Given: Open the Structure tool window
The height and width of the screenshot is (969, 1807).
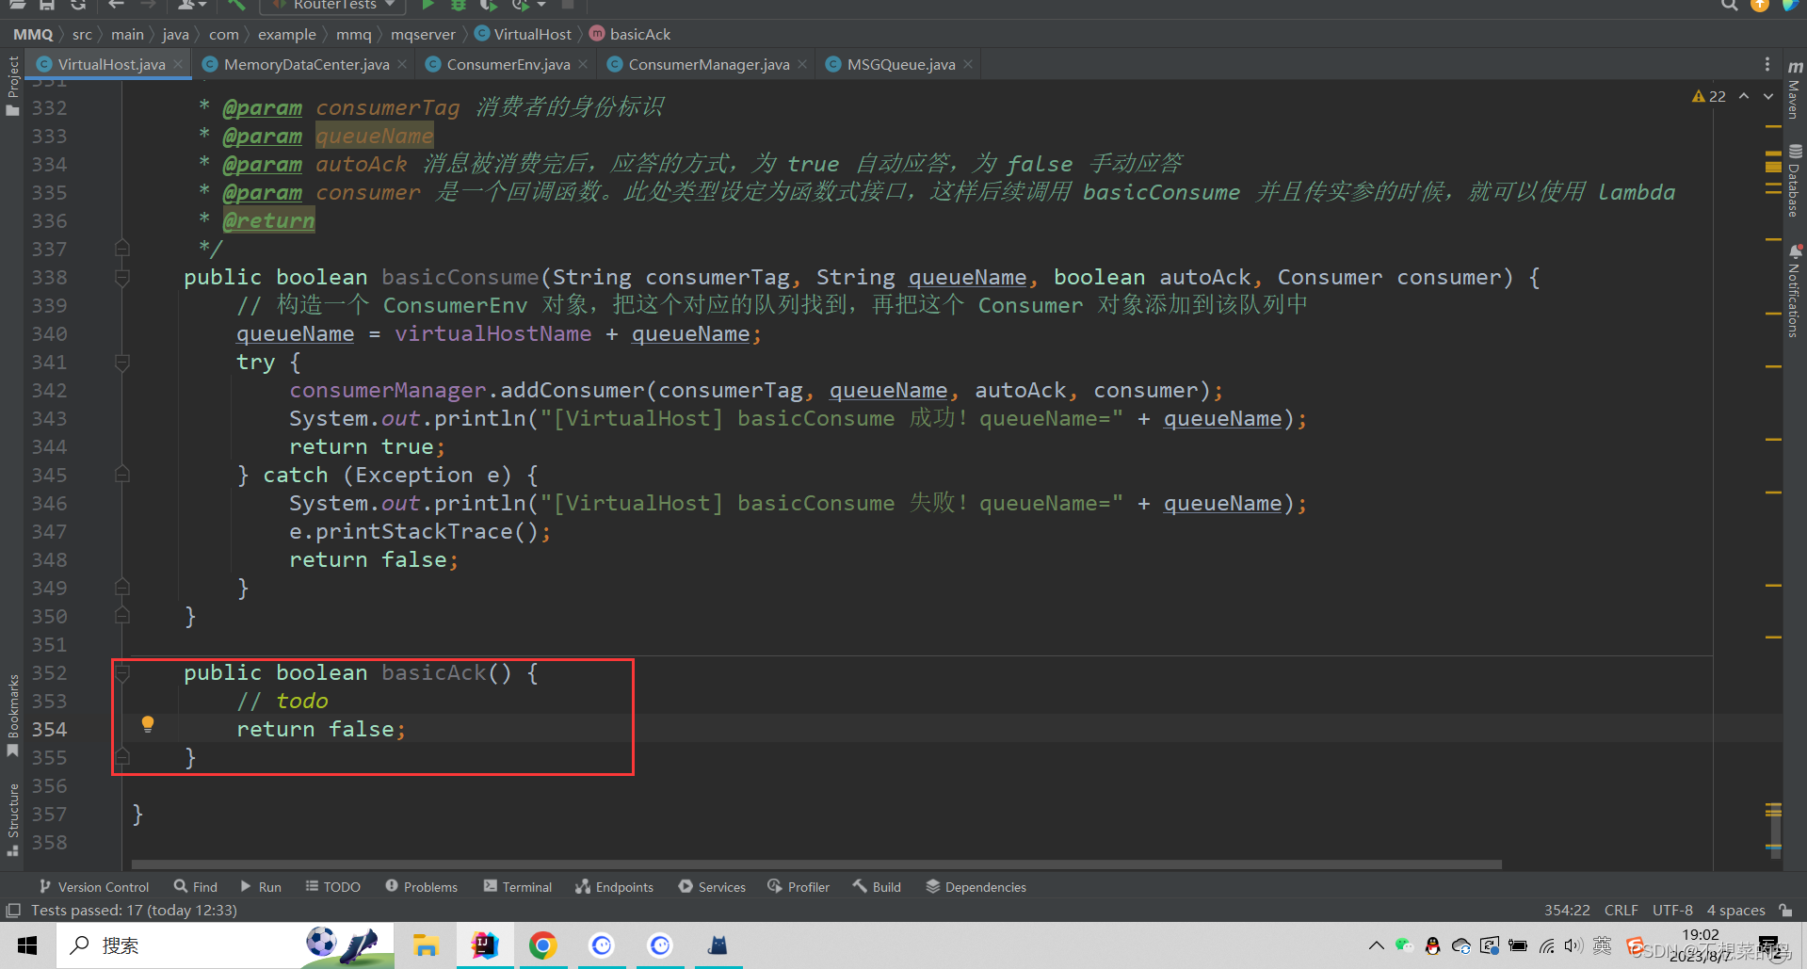Looking at the screenshot, I should (x=13, y=818).
